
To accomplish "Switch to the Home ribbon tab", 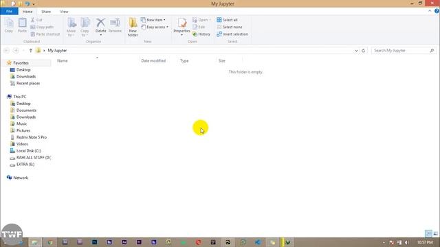I will point(27,12).
